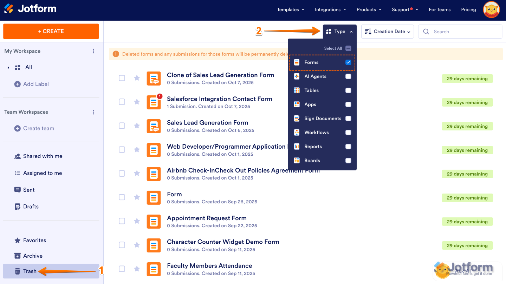
Task: Expand the Templates menu
Action: [291, 10]
